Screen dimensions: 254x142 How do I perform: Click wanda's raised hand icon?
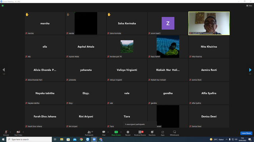[68, 15]
